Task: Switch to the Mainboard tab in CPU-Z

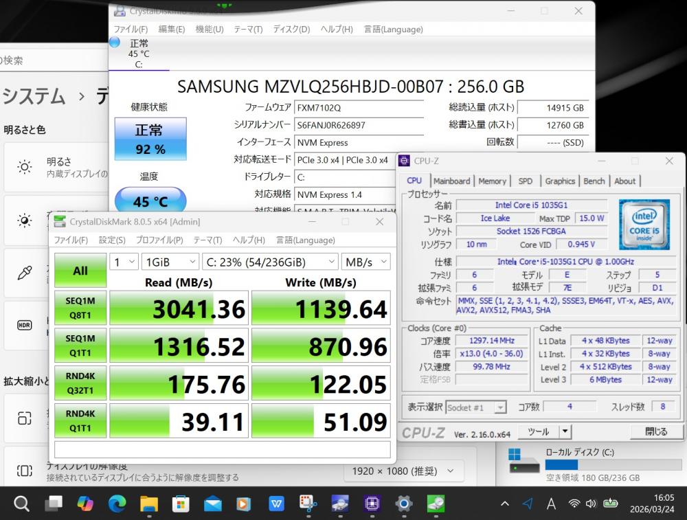Action: tap(452, 181)
